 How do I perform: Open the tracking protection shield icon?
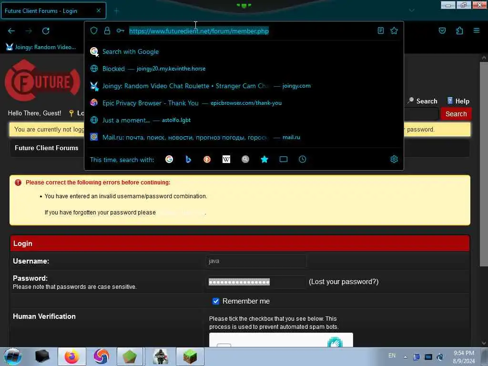(94, 30)
